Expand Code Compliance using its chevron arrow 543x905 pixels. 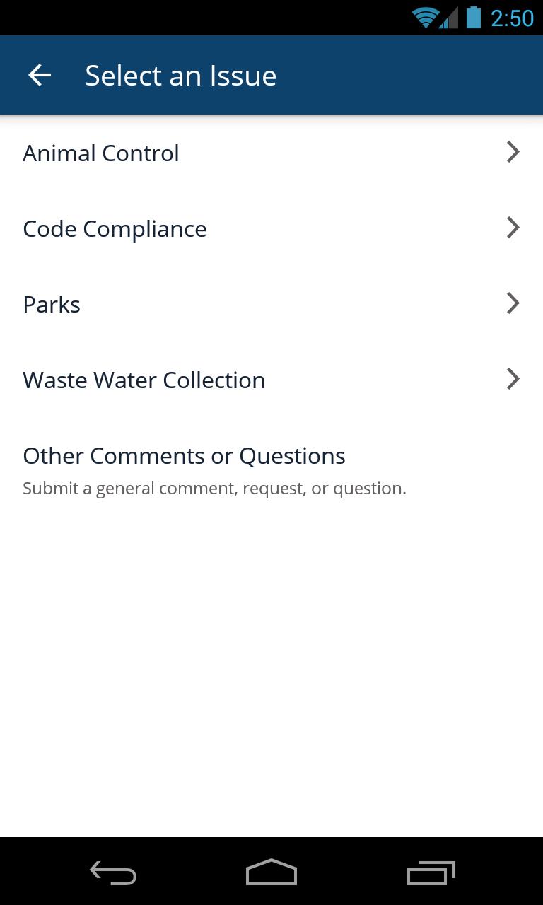click(x=513, y=228)
